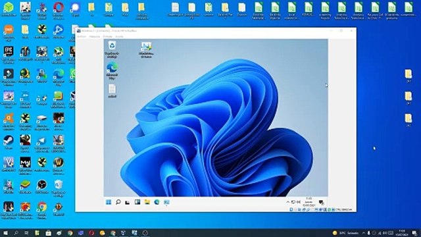Open Widgets on the Windows 11 VM taskbar

(x=137, y=202)
